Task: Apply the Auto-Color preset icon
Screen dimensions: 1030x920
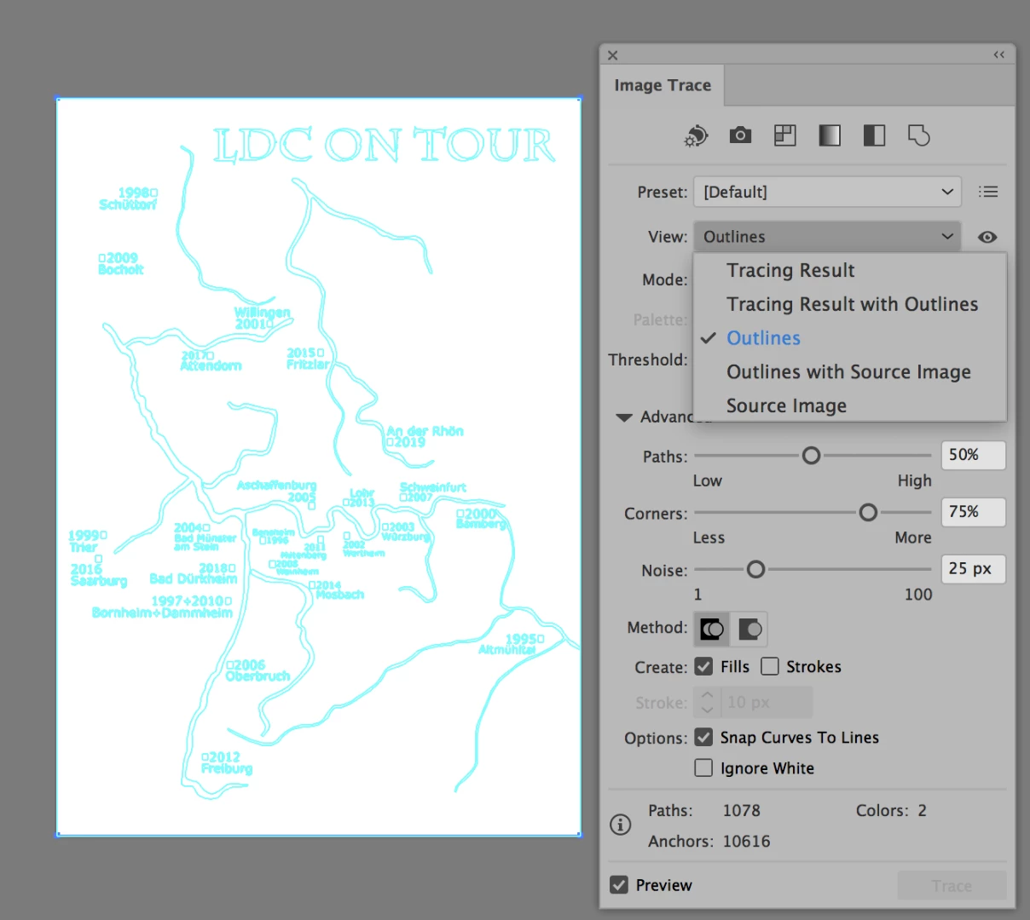Action: pyautogui.click(x=697, y=135)
